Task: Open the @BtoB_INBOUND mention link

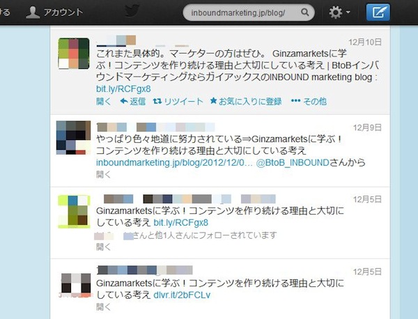Action: pyautogui.click(x=293, y=162)
